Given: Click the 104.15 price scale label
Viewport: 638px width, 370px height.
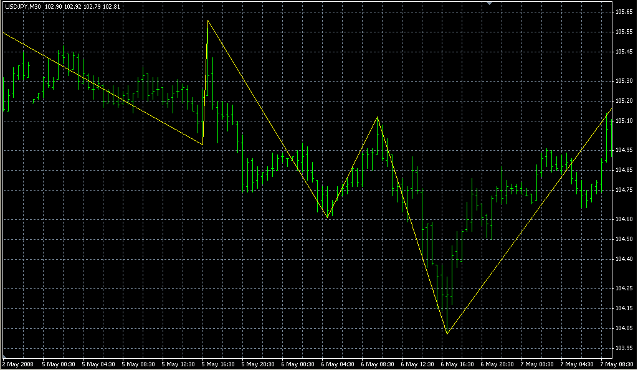Looking at the screenshot, I should (624, 308).
